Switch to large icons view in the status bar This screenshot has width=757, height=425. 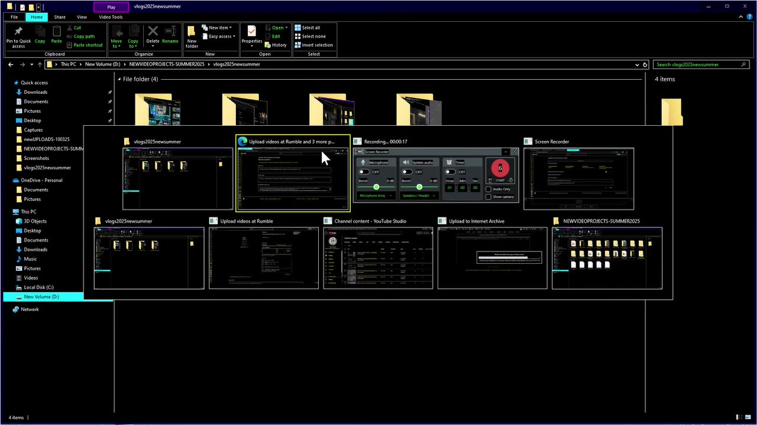(748, 417)
